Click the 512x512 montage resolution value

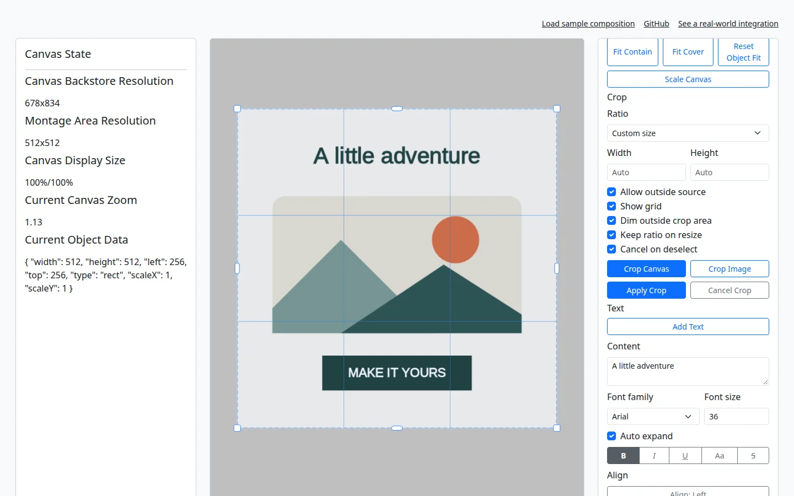(x=42, y=143)
